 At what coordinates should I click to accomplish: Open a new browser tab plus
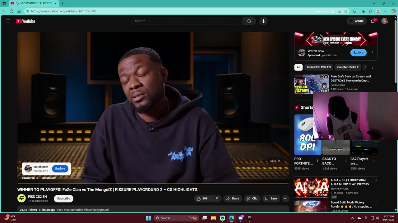(62, 3)
